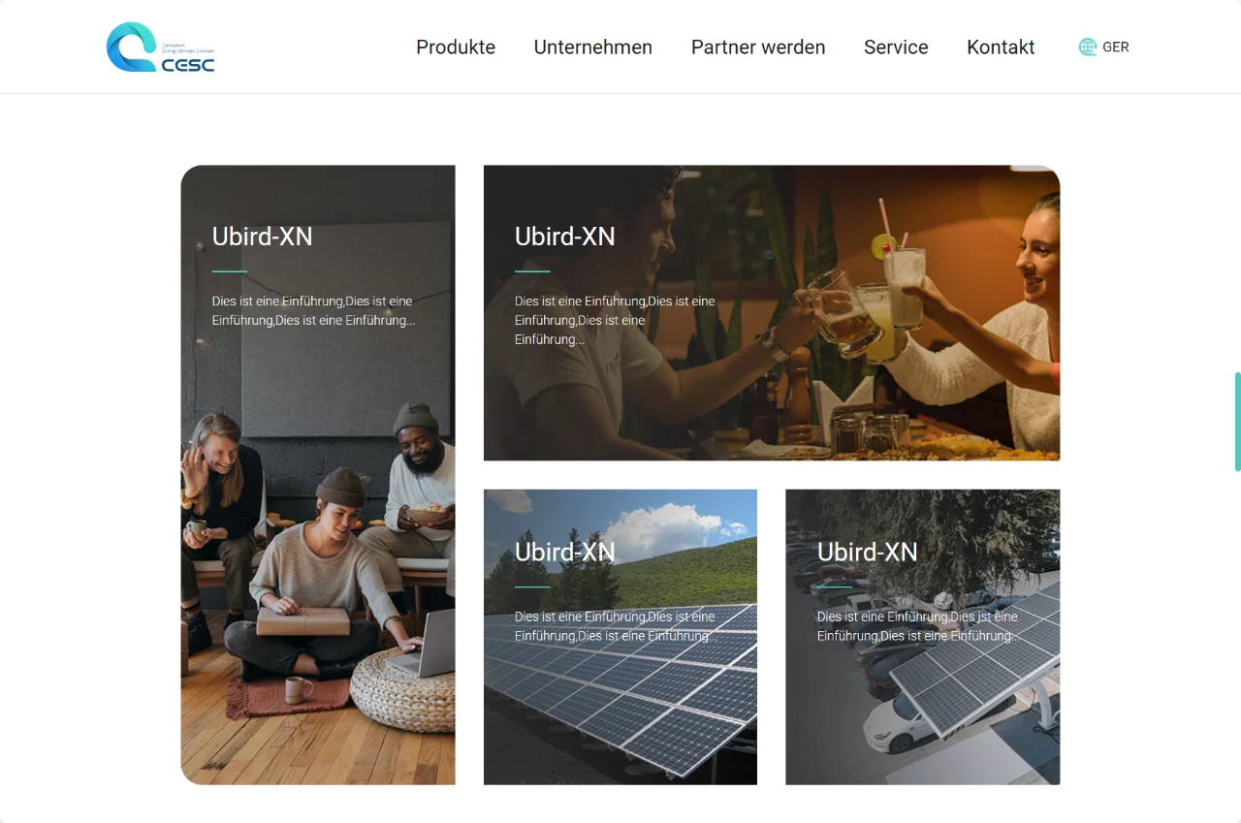Click the globe language icon
Screen dimensions: 1241x823
point(1088,47)
